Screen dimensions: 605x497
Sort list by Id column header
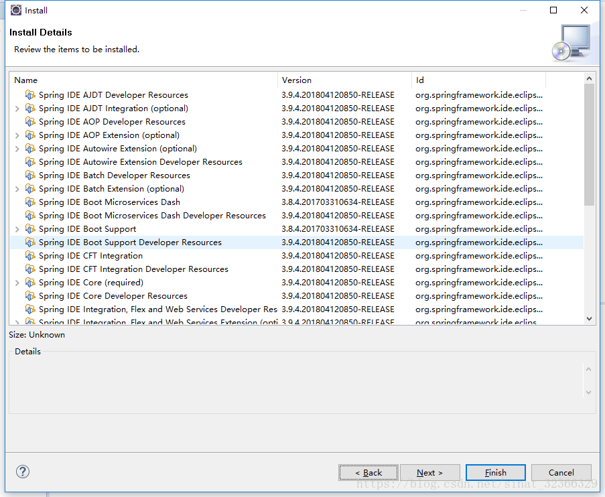(479, 80)
